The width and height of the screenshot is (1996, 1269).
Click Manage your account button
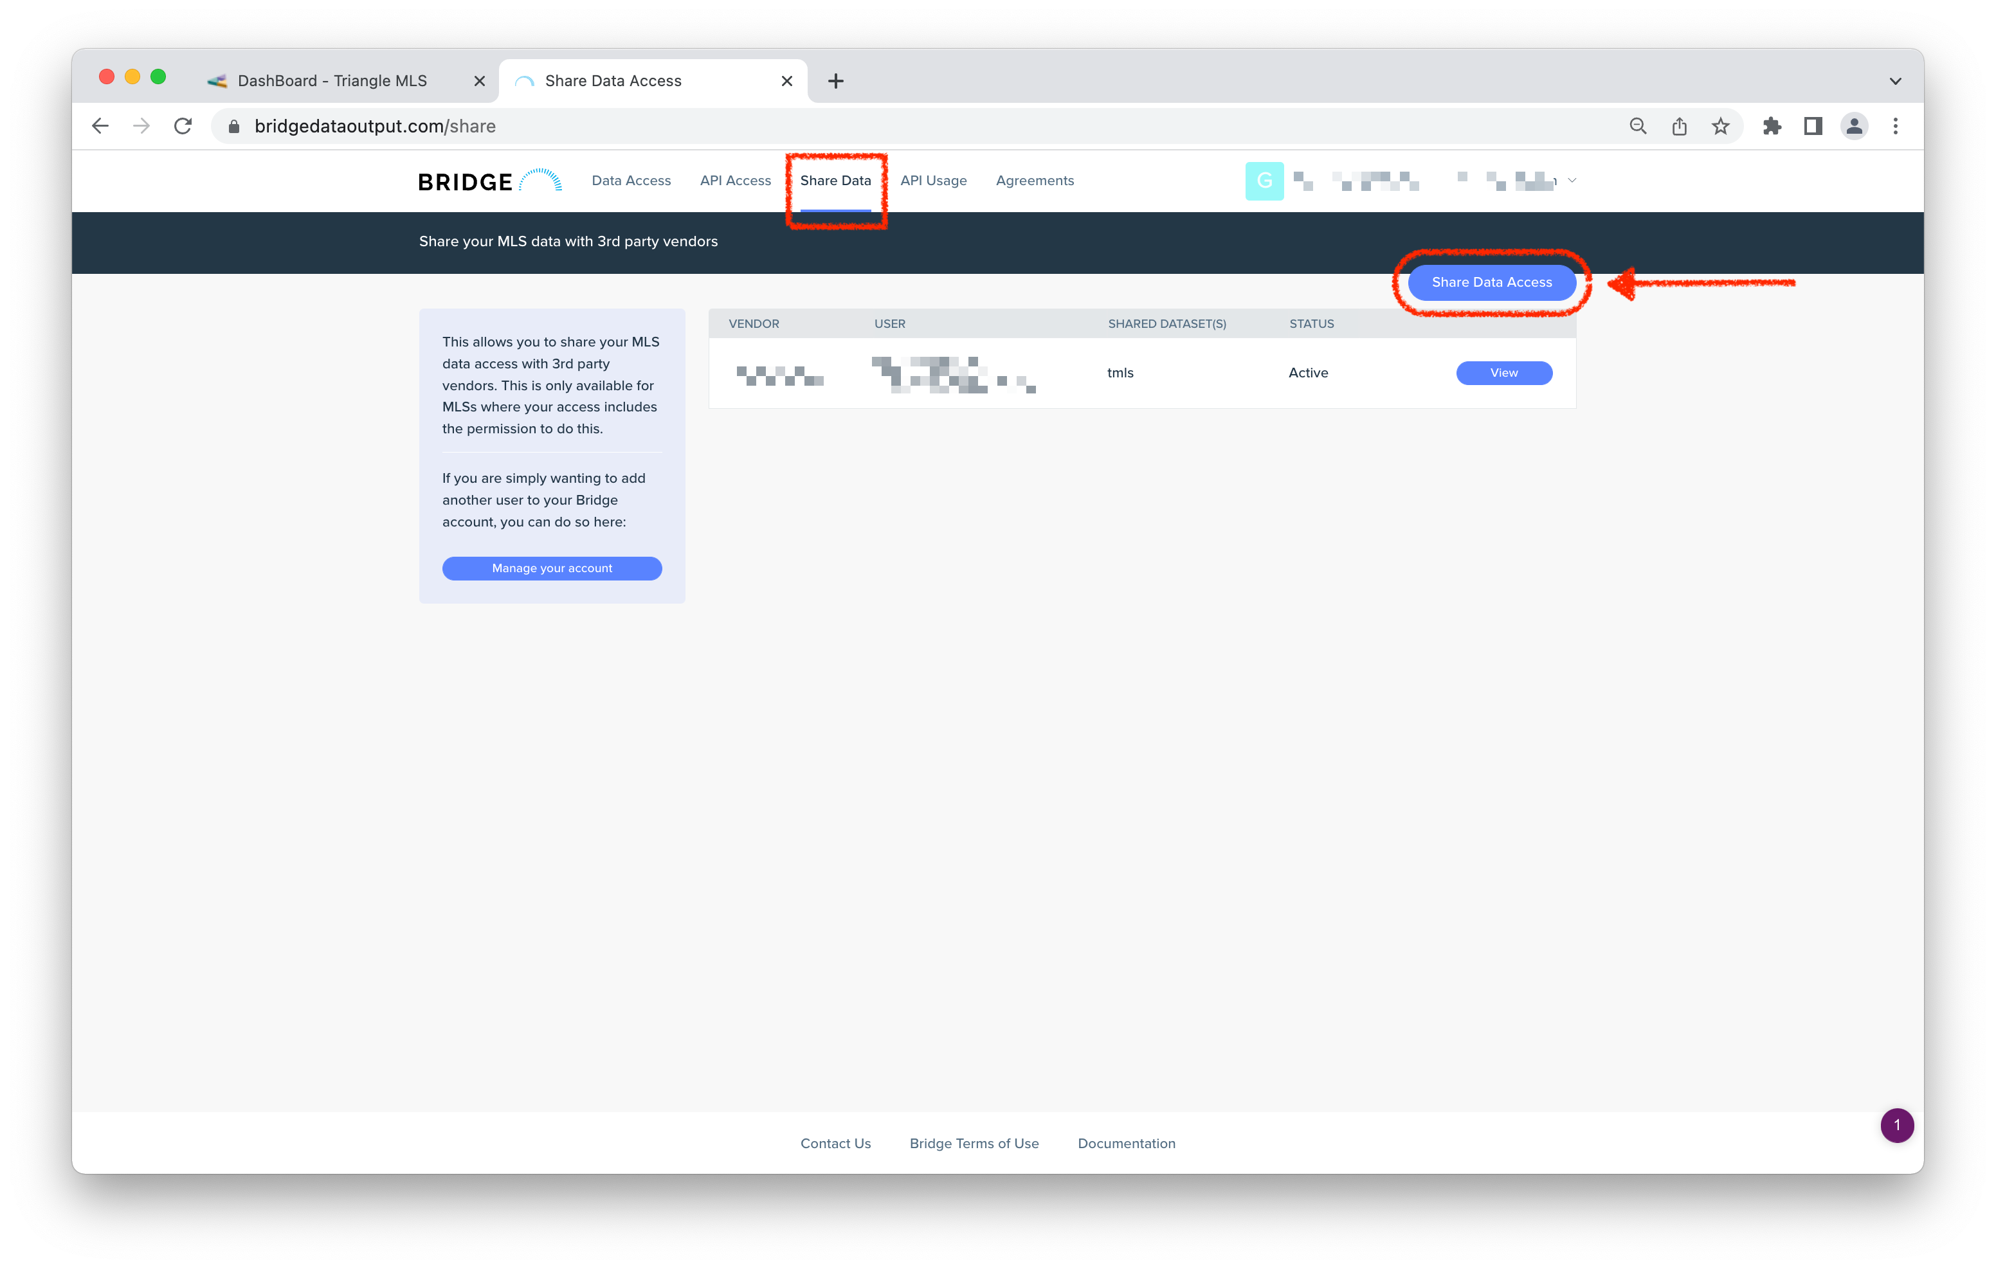(552, 568)
